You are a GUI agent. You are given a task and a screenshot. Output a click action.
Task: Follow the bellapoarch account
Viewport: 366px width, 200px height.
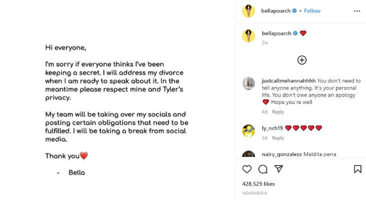312,10
